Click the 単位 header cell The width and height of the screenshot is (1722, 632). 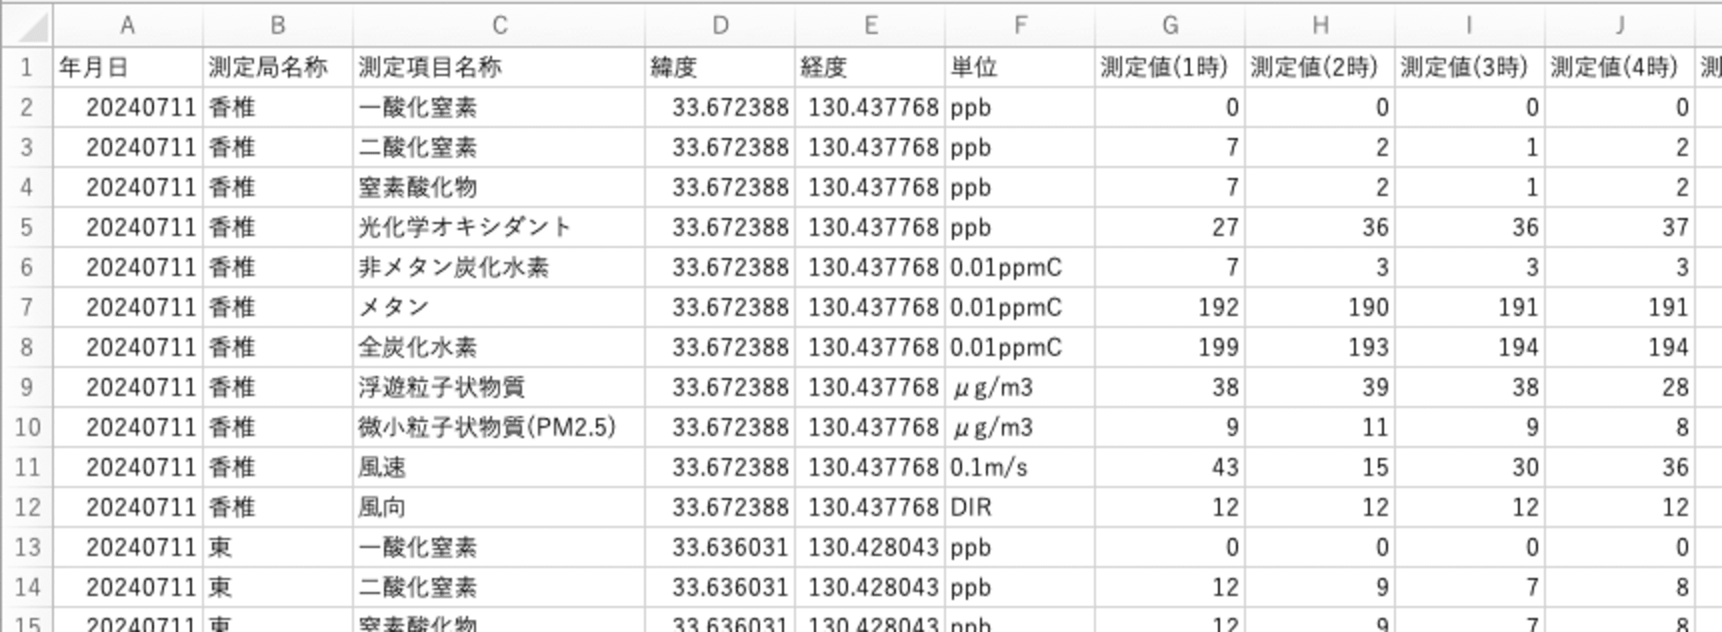click(1019, 67)
